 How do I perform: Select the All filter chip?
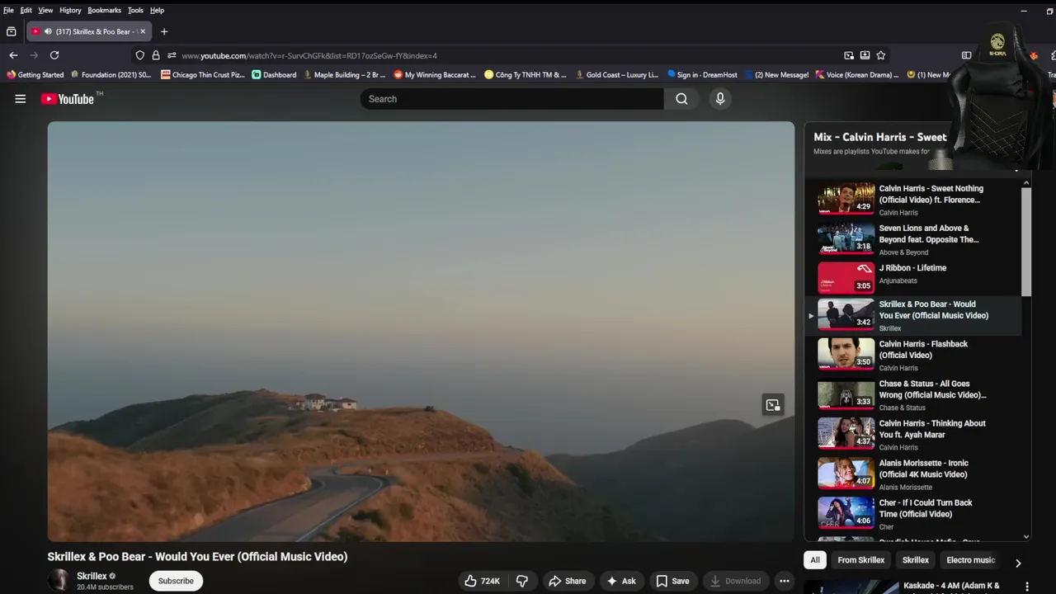coord(815,560)
